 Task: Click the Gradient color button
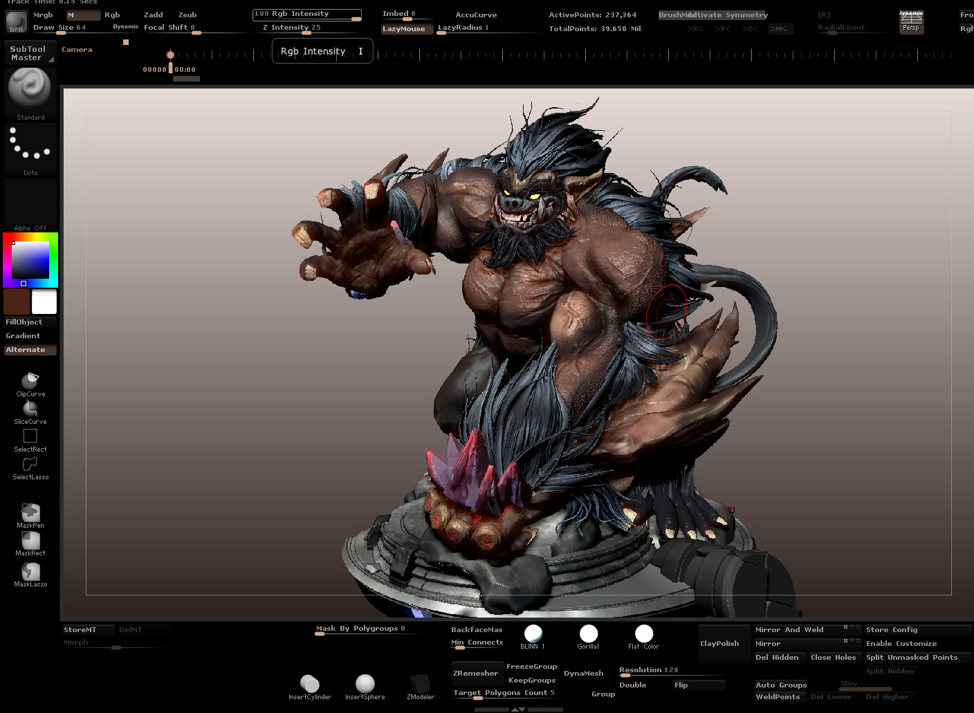tap(30, 336)
